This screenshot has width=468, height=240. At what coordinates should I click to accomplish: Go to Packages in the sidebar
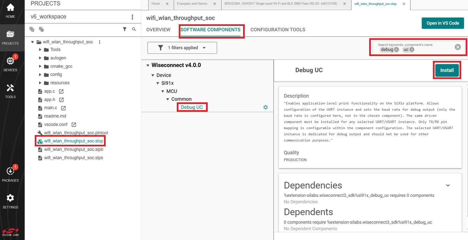[x=10, y=174]
